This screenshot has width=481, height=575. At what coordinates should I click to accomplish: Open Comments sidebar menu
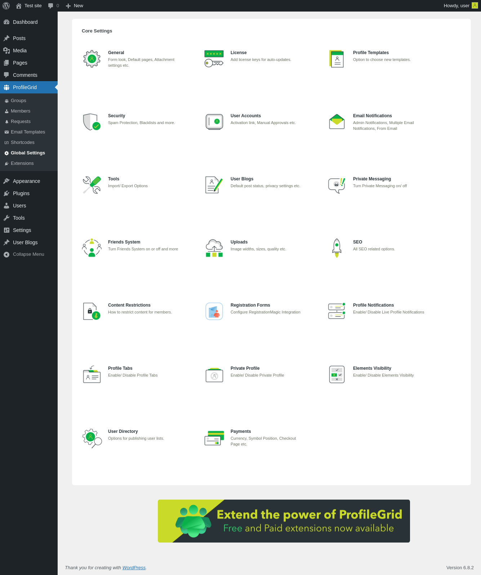(29, 75)
